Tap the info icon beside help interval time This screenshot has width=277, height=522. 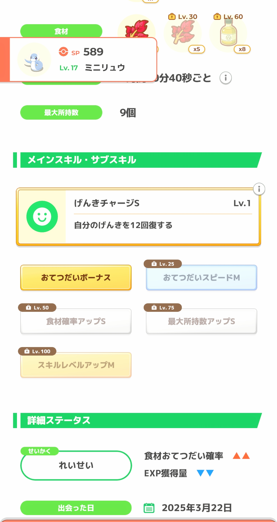pyautogui.click(x=226, y=78)
